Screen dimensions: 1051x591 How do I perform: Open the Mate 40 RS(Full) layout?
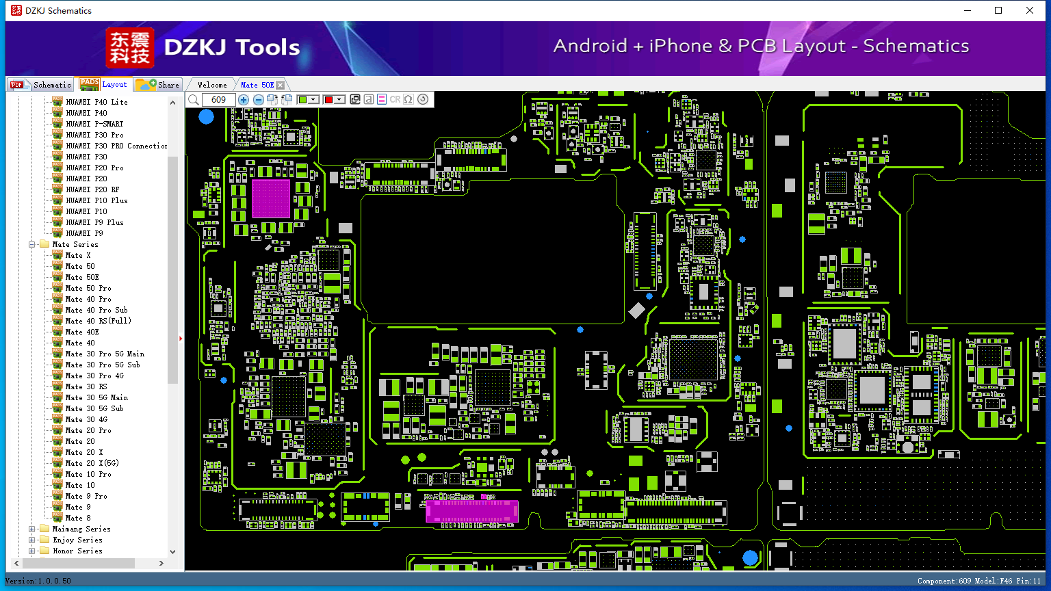98,321
